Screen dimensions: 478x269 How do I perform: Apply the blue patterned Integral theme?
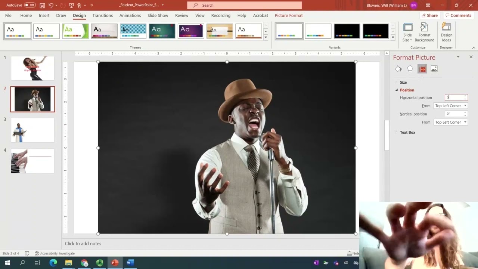[x=133, y=31]
